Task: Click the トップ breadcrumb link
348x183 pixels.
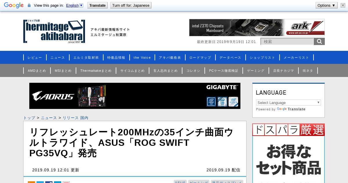Action: [29, 118]
